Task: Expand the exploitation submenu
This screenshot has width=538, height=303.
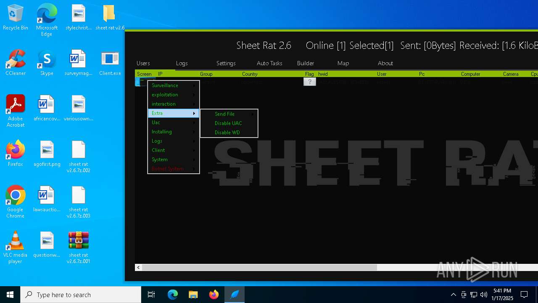Action: [x=174, y=95]
